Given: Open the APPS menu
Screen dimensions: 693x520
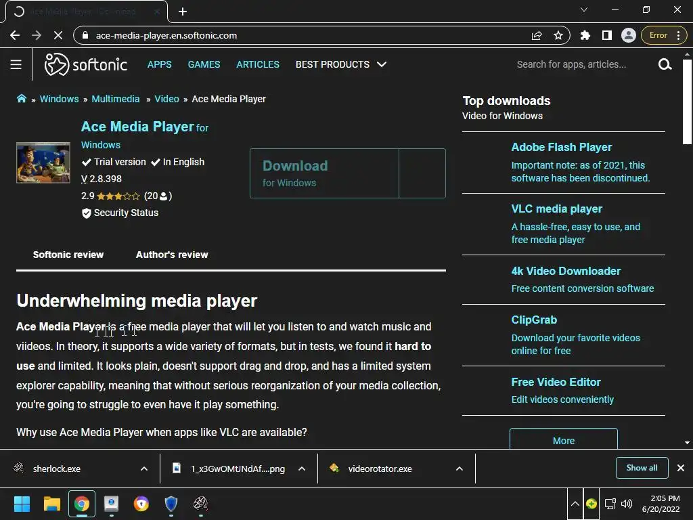Looking at the screenshot, I should click(x=160, y=64).
